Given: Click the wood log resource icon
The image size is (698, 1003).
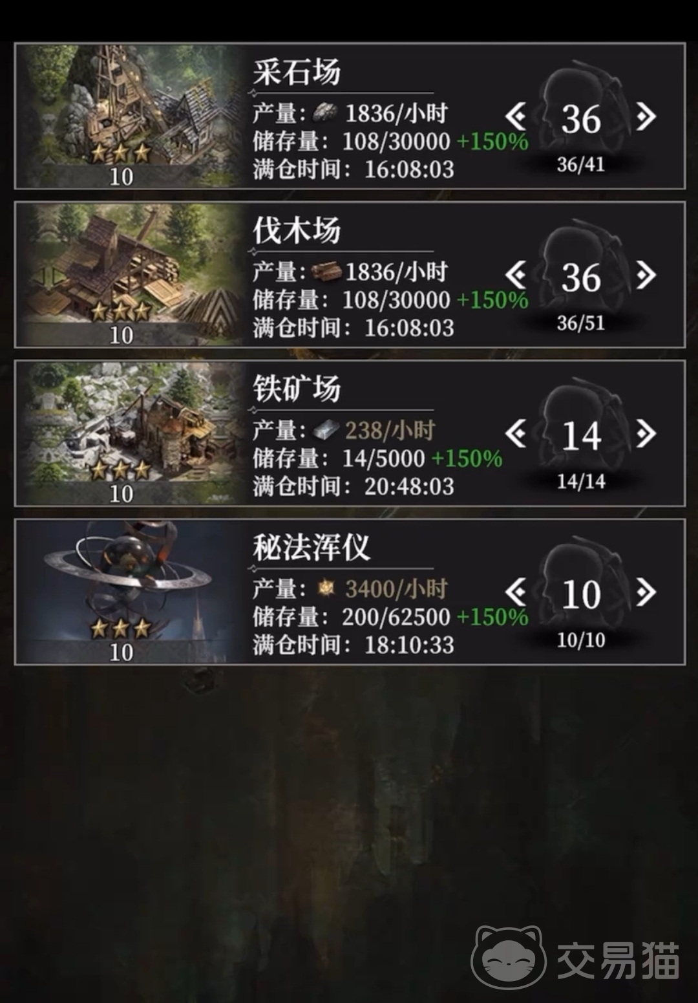Looking at the screenshot, I should click(326, 272).
